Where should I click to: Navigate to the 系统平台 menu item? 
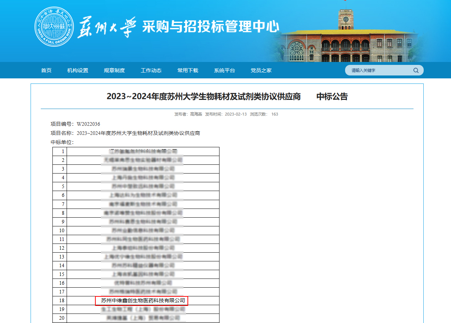pos(225,70)
